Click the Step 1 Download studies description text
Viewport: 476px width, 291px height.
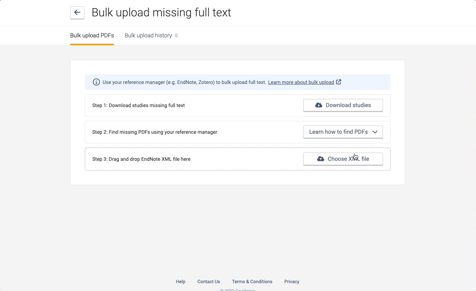139,105
